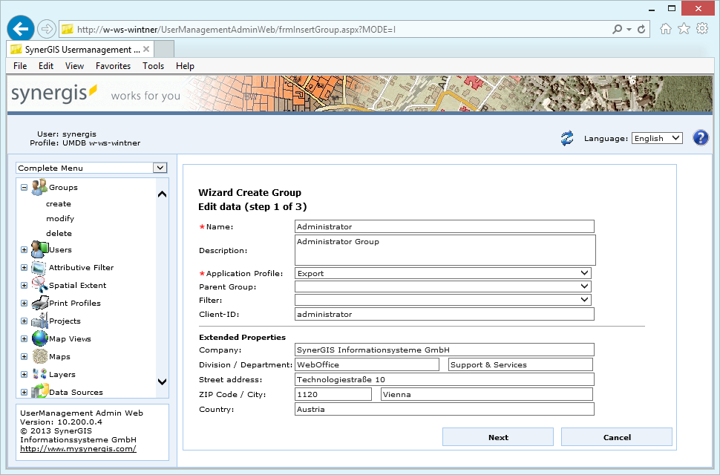
Task: Click the Next button
Action: [x=498, y=437]
